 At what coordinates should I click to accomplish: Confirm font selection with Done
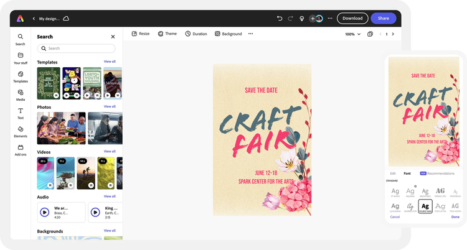click(x=455, y=217)
